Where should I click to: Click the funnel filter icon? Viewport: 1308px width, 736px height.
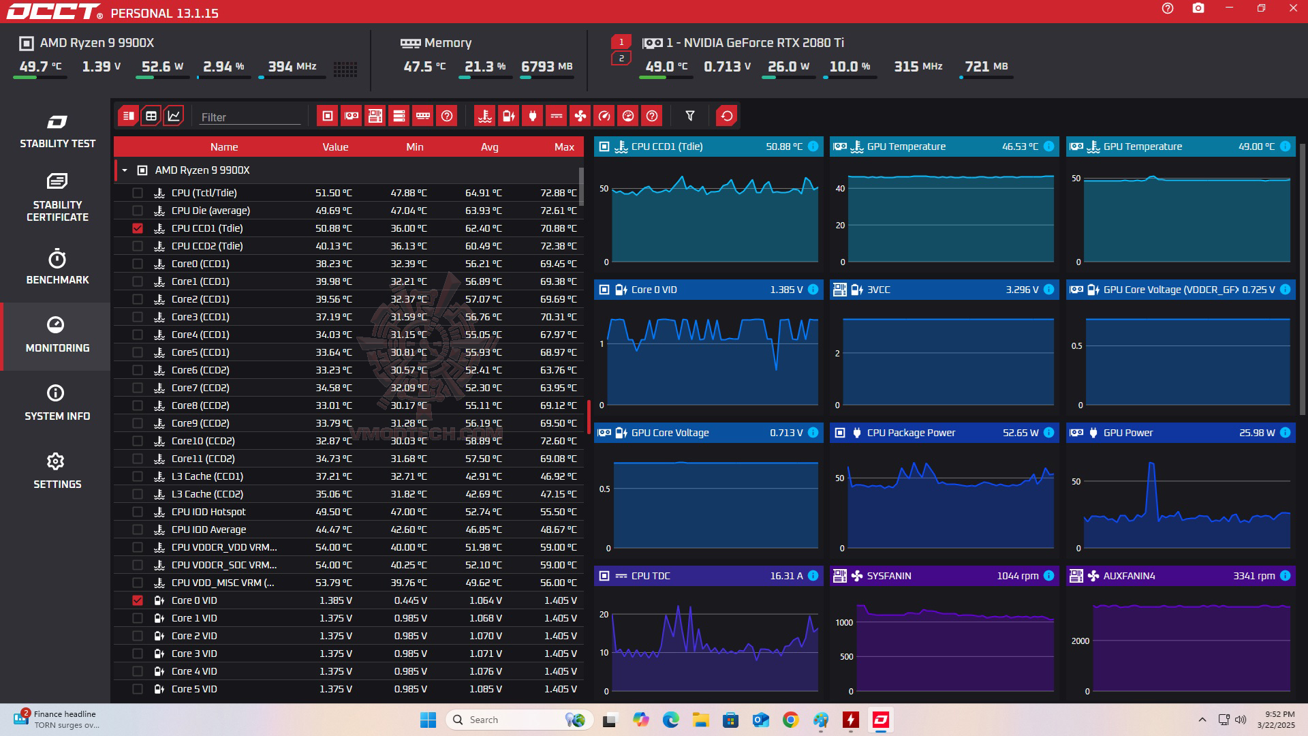click(x=689, y=116)
